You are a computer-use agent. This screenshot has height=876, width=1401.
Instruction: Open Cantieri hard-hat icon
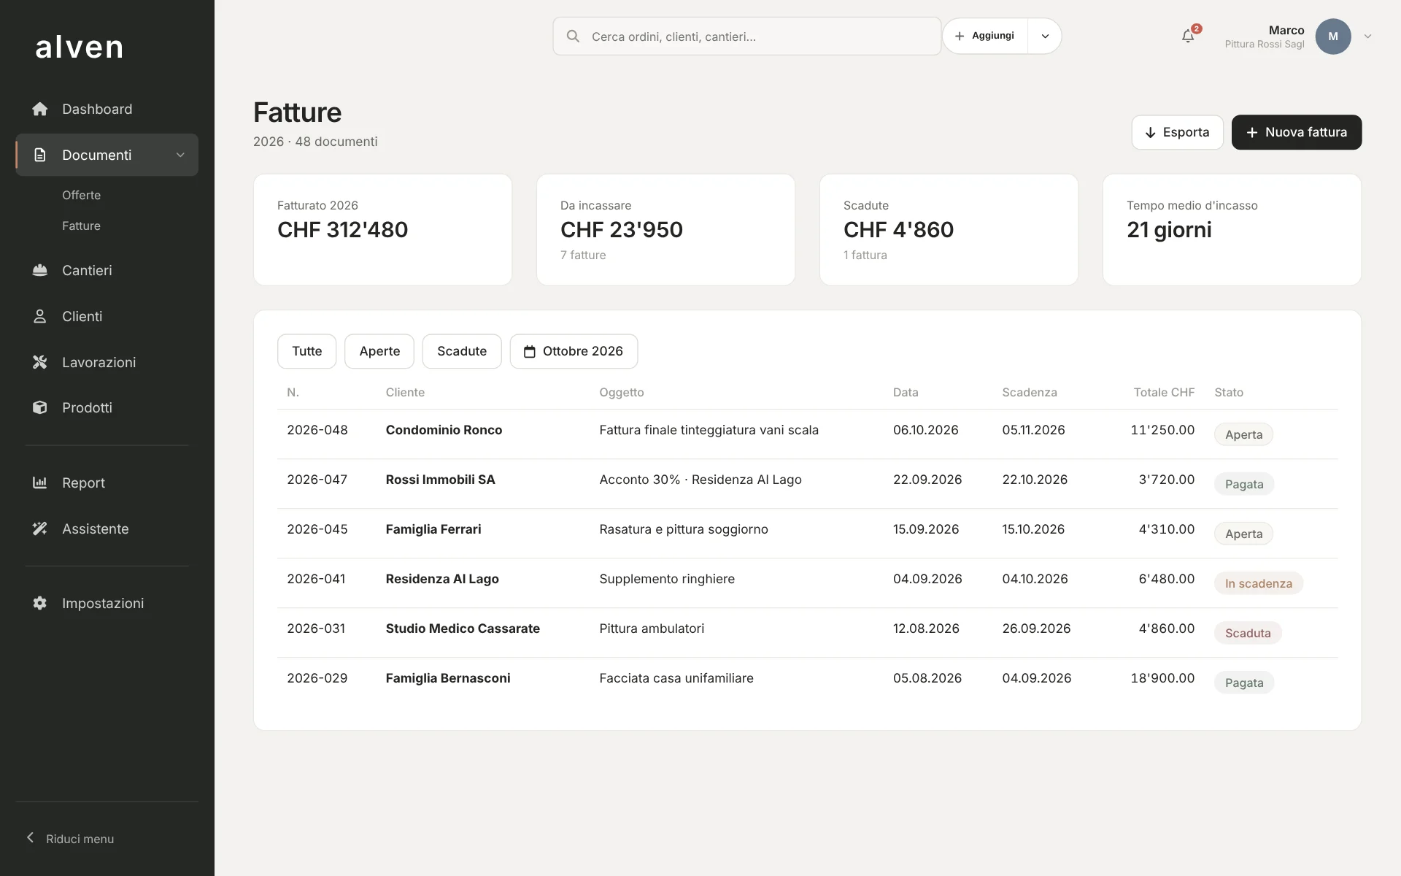tap(40, 270)
